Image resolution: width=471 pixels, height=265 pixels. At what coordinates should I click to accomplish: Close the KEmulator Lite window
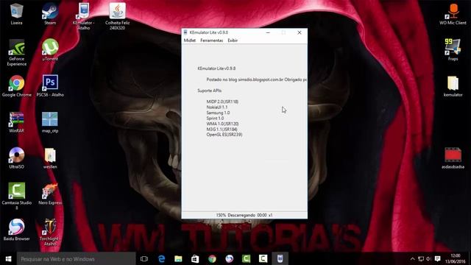pos(300,32)
